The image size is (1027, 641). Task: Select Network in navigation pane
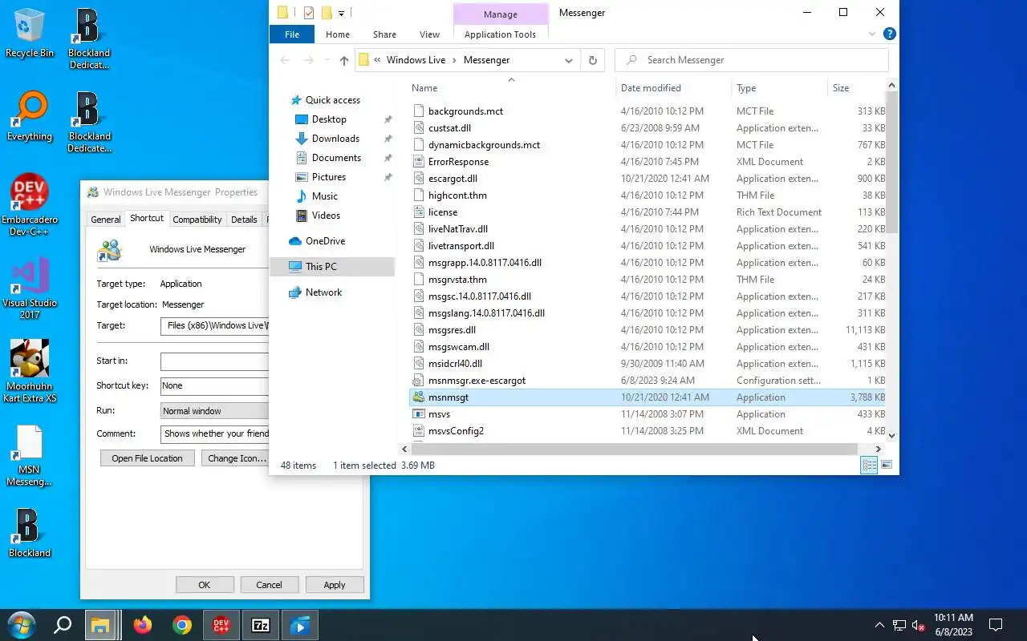pyautogui.click(x=323, y=292)
